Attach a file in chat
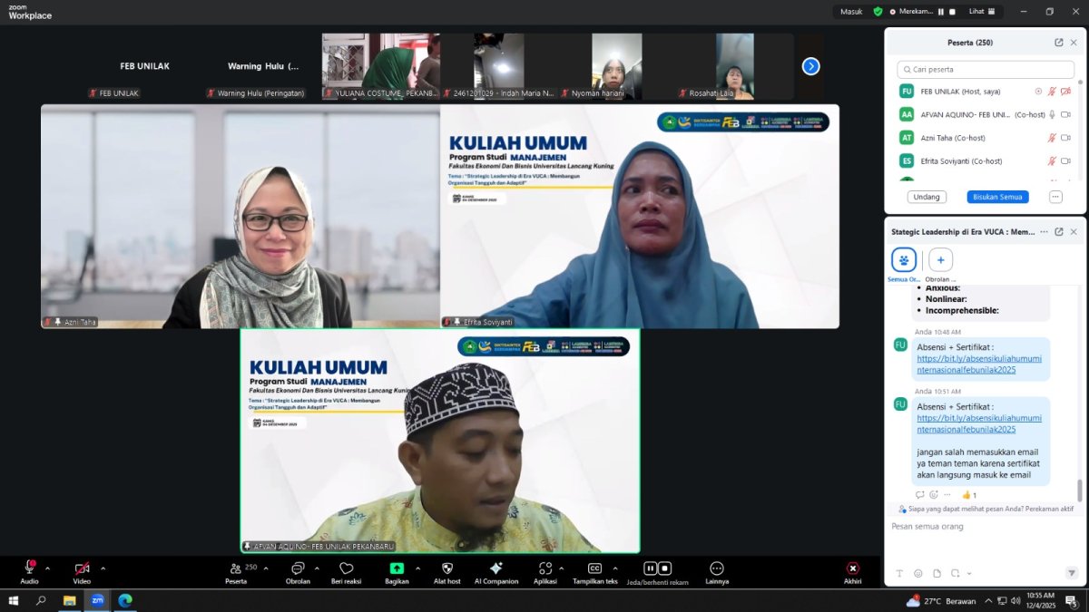The width and height of the screenshot is (1089, 612). pyautogui.click(x=937, y=573)
